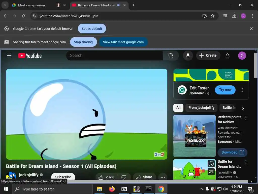Open the jacknjellify channel name link

coord(29,175)
